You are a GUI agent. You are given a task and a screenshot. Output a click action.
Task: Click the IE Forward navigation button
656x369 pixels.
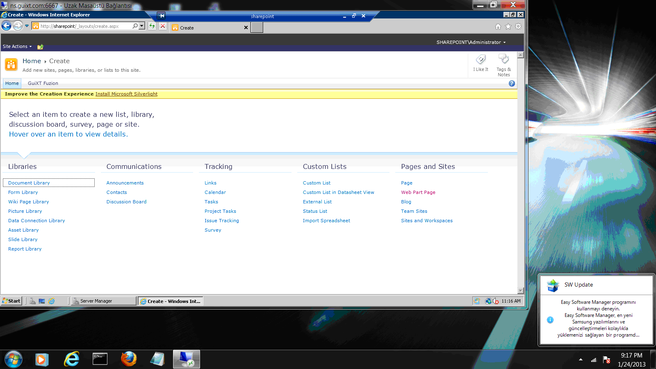(18, 26)
